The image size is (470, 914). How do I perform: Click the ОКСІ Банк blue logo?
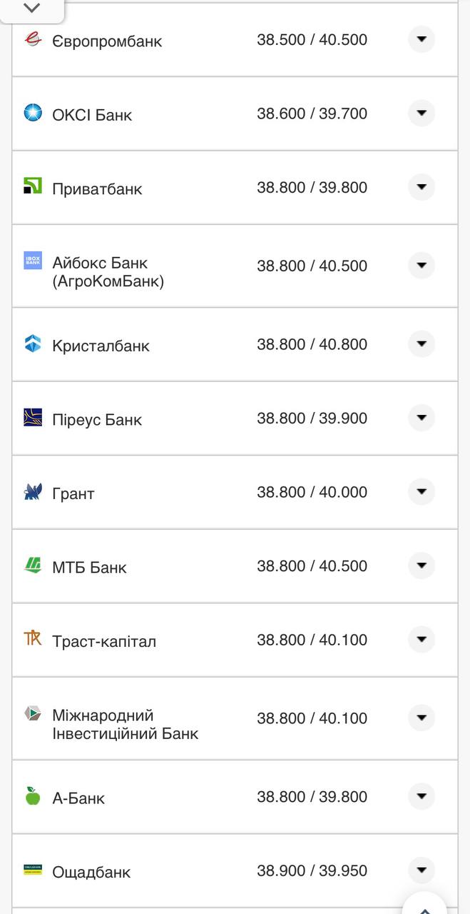point(33,113)
